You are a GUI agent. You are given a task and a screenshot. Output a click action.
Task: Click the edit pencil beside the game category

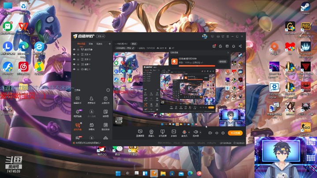(x=133, y=48)
